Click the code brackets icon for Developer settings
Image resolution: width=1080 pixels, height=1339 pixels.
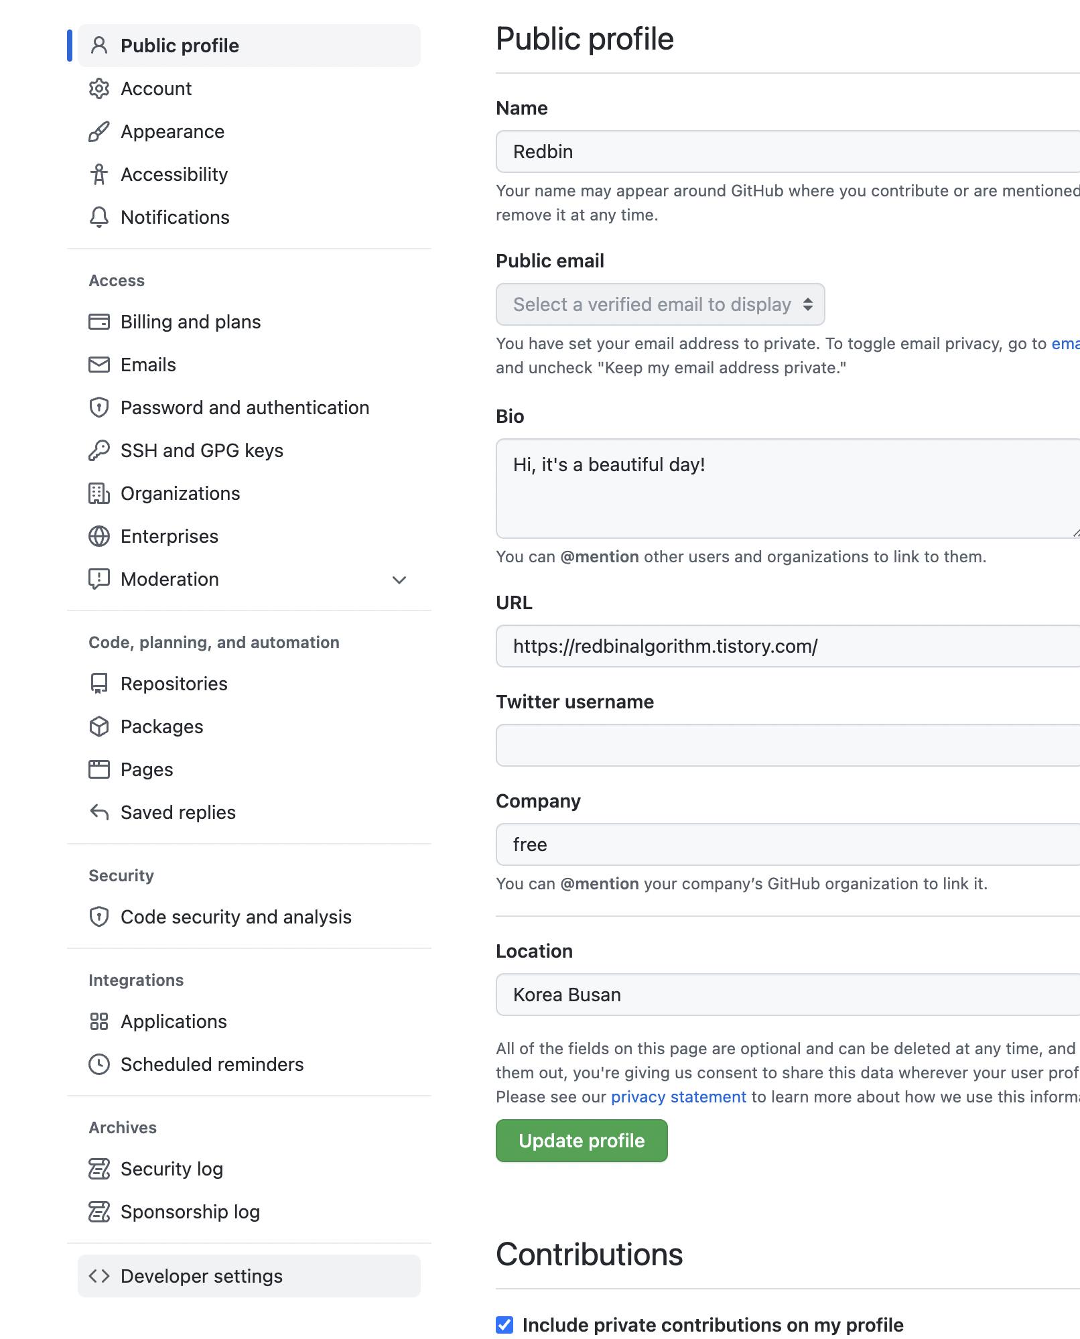click(99, 1276)
